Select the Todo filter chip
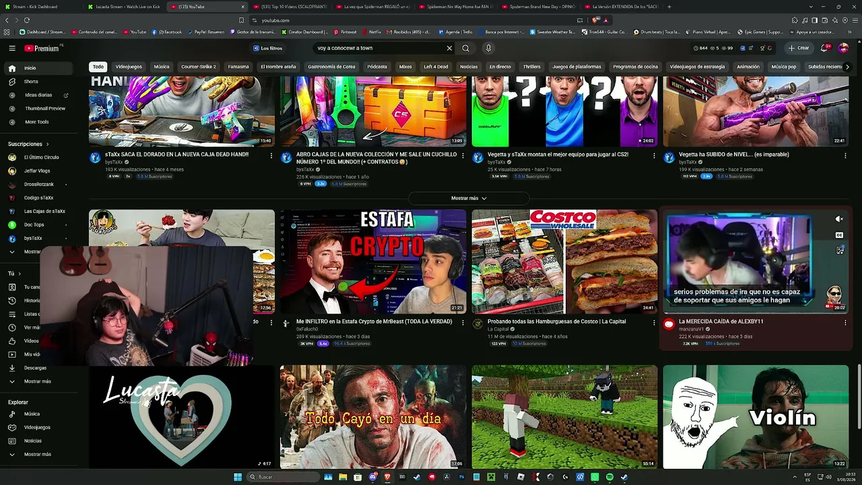 coord(98,67)
